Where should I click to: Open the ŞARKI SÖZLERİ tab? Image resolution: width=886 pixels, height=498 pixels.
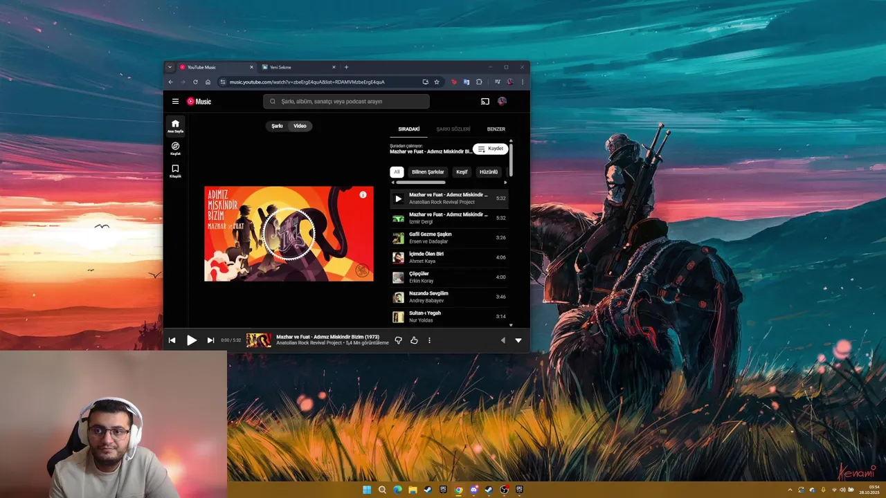[453, 129]
